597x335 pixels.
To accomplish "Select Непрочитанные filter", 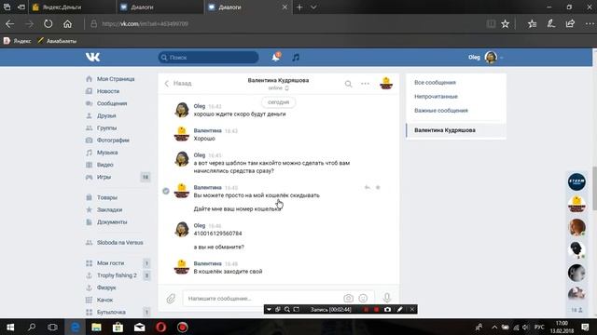I will pos(436,97).
